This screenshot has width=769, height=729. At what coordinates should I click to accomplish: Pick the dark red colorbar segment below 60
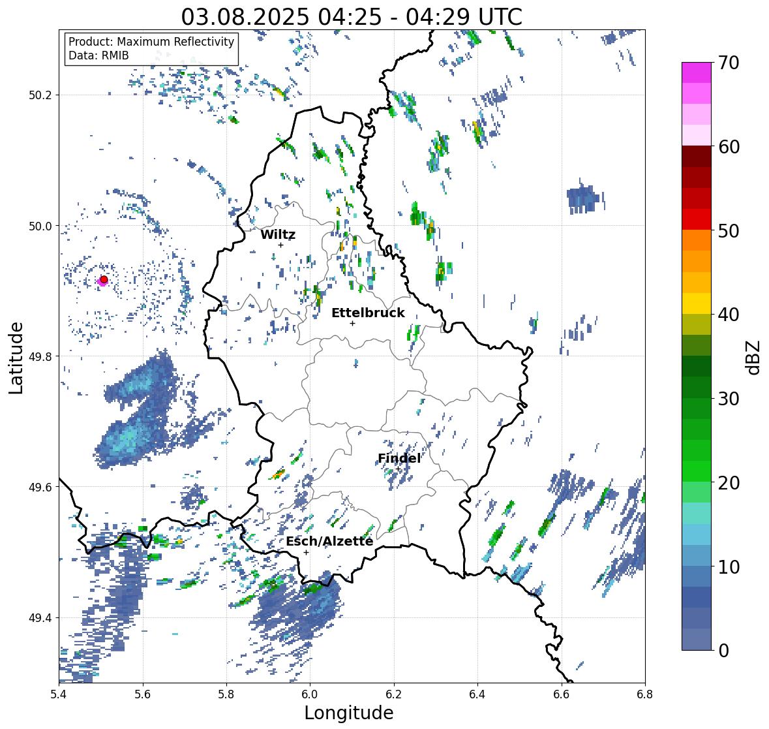(x=697, y=157)
